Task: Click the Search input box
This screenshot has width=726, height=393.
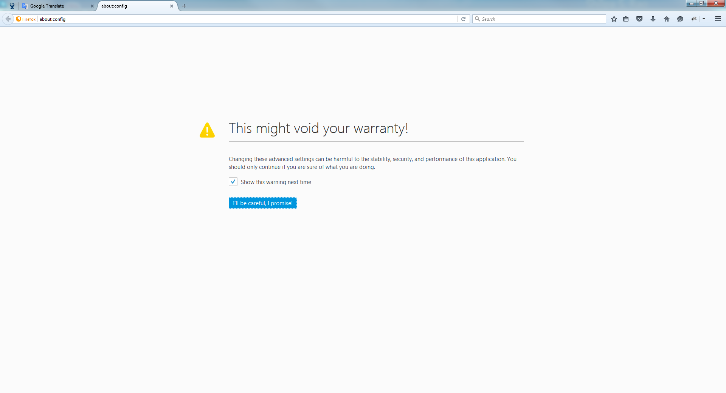Action: [x=541, y=19]
